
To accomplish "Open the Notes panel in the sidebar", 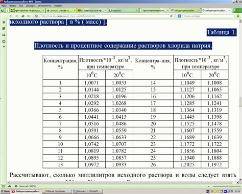I will coord(4,29).
